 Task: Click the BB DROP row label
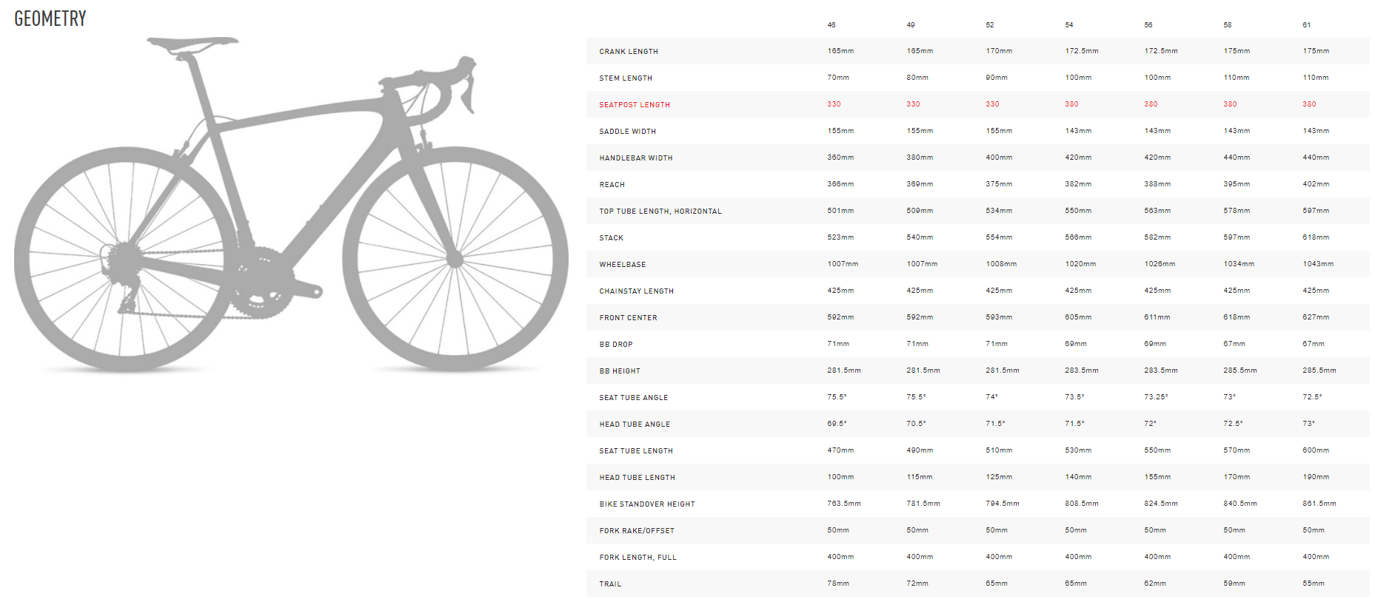pos(615,345)
